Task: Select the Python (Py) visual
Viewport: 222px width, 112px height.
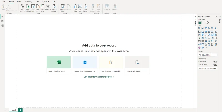Action: pos(212,41)
